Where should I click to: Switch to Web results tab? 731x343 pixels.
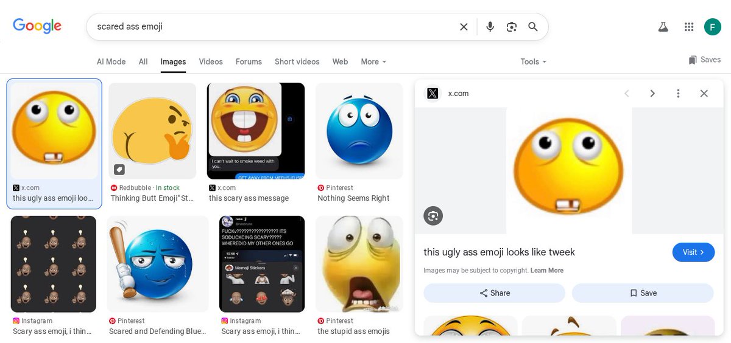pyautogui.click(x=340, y=61)
